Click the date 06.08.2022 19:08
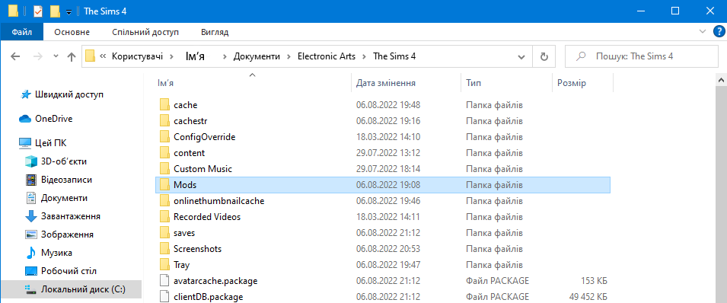Screen dimensions: 727x303 point(388,185)
